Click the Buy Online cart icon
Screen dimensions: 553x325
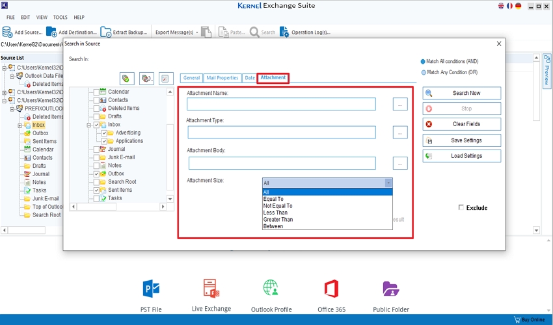pyautogui.click(x=517, y=319)
